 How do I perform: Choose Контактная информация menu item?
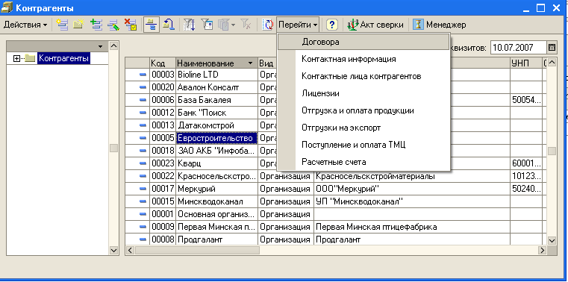[363, 59]
